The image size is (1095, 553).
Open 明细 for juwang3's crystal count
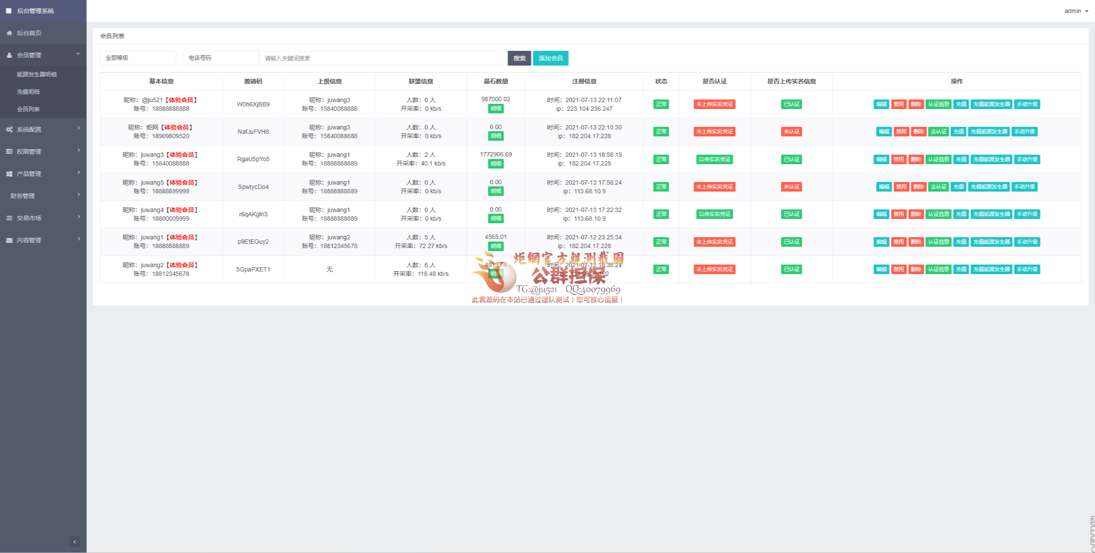tap(496, 164)
